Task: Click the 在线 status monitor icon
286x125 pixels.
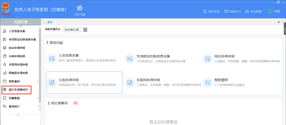Action: coord(270,11)
